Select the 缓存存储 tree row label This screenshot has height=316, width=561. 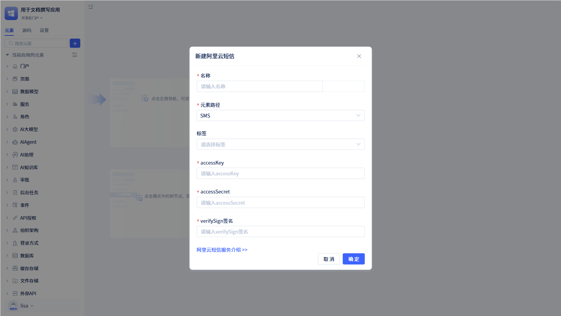click(x=29, y=269)
